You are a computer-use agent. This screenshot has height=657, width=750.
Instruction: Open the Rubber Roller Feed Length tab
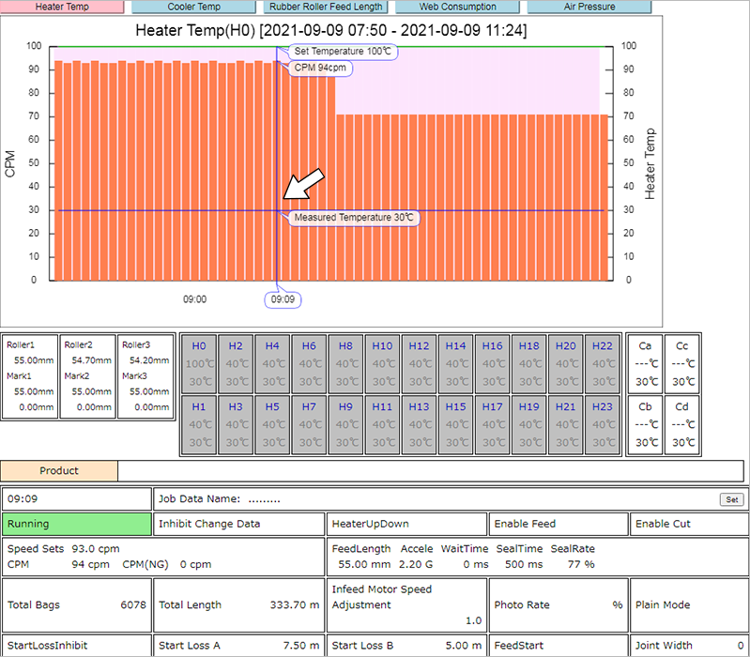click(326, 7)
